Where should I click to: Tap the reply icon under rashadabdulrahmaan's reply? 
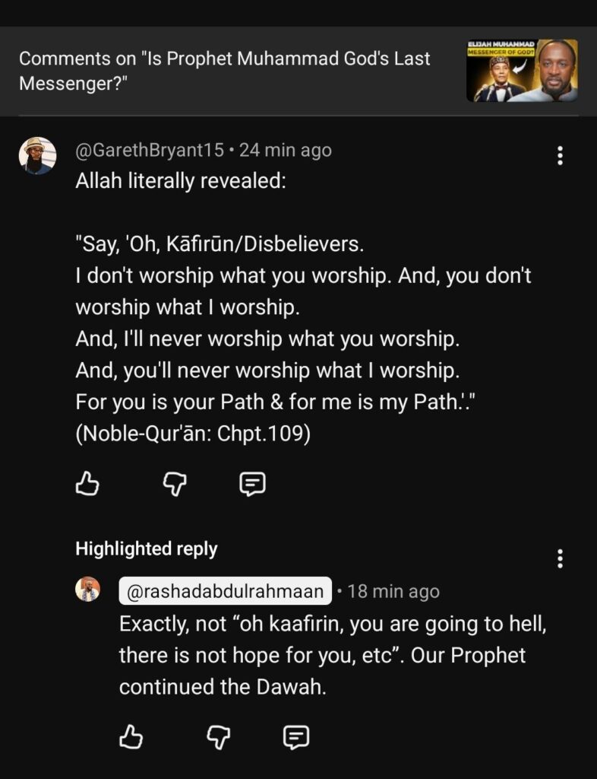[x=296, y=736]
